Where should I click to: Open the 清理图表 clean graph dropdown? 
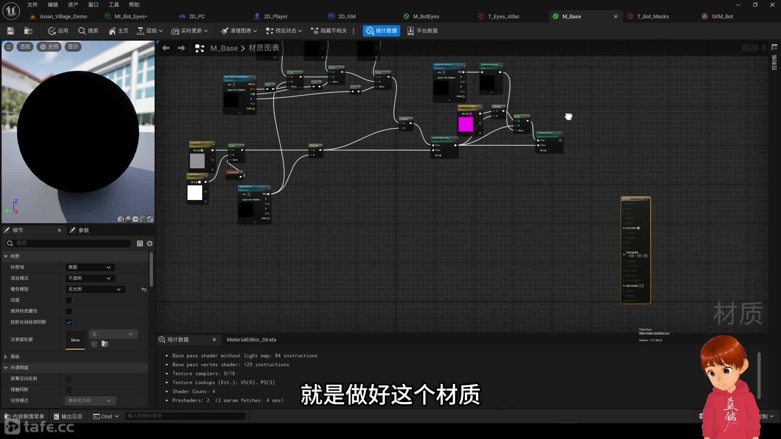(x=239, y=31)
